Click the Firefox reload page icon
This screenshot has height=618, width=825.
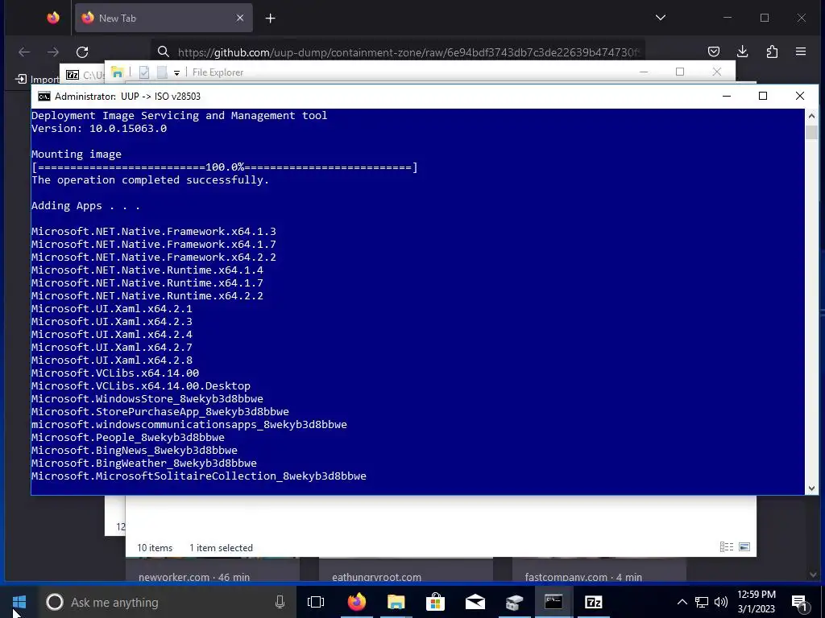(x=82, y=52)
